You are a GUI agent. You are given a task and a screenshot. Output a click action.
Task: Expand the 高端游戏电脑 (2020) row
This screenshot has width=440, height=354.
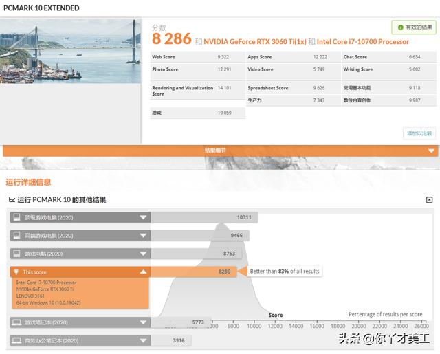80,236
